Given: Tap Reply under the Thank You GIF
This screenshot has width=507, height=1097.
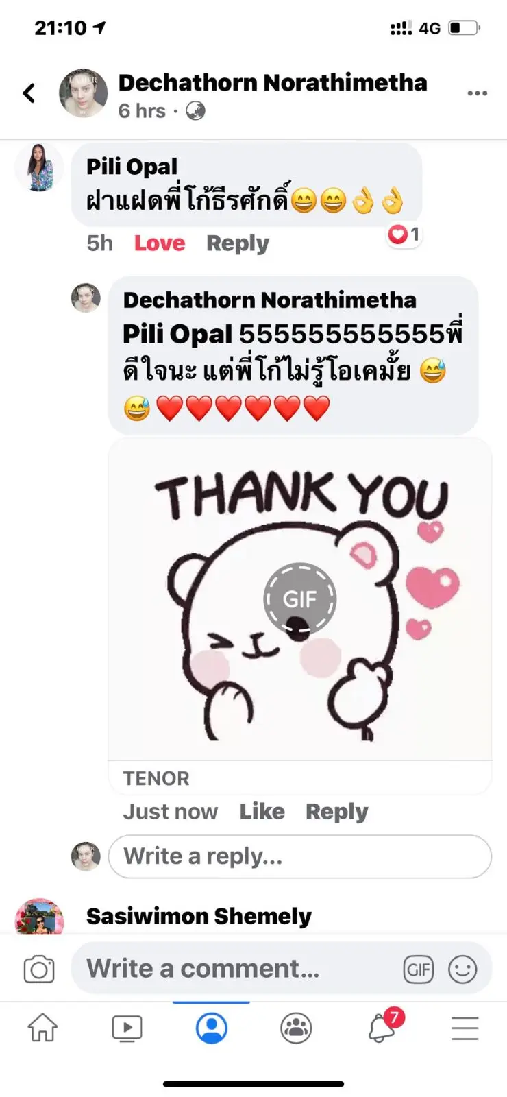Looking at the screenshot, I should point(336,812).
